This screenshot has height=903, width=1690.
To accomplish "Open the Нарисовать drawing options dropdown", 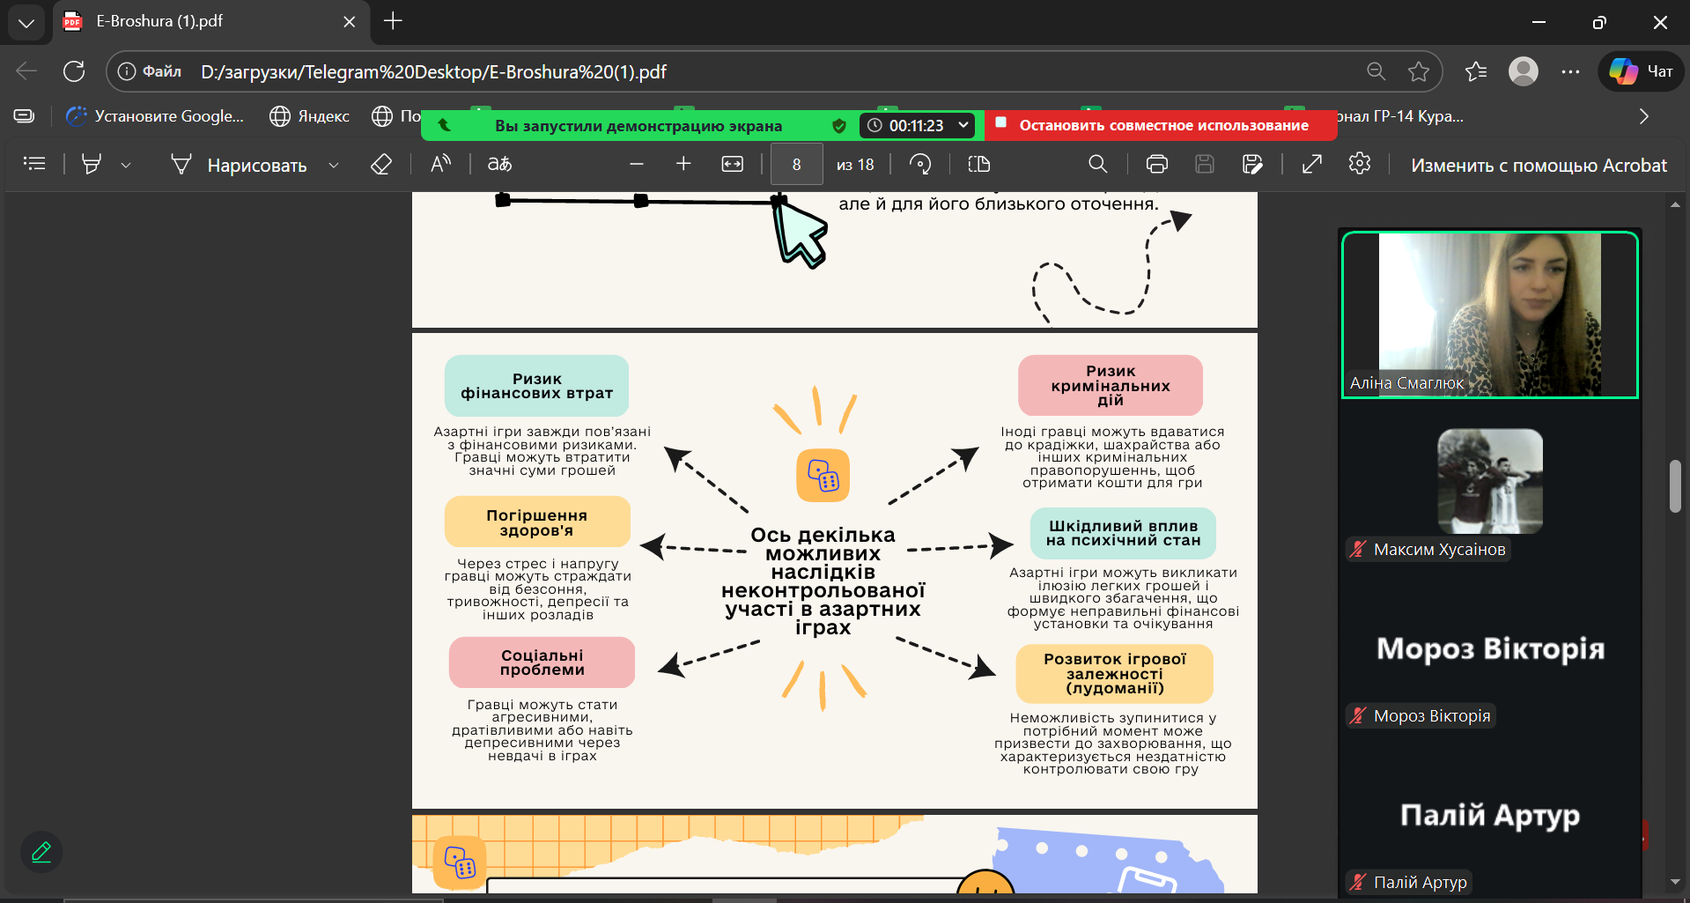I will pyautogui.click(x=334, y=165).
